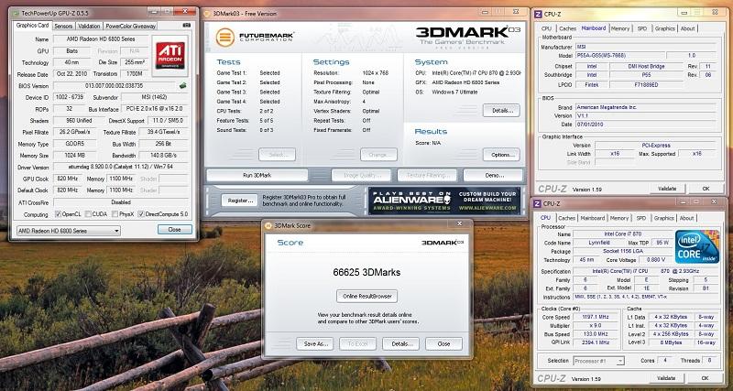Viewport: 733px width, 391px height.
Task: Click the BIOS Version field in GPU-Z
Action: click(x=115, y=86)
